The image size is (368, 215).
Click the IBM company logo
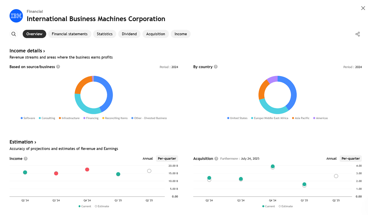point(16,16)
